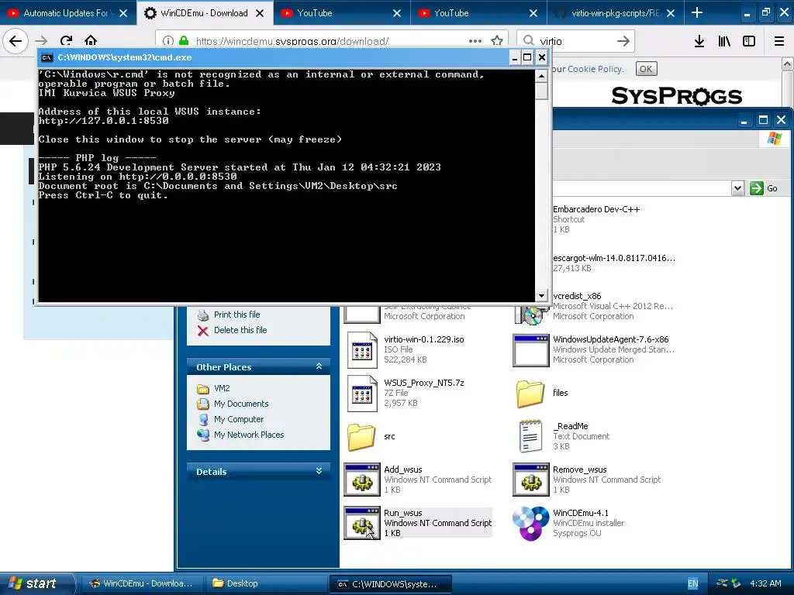Screen dimensions: 794x595
Task: Select the WSUS_Proxy_NT5.7z file icon
Action: [x=363, y=393]
